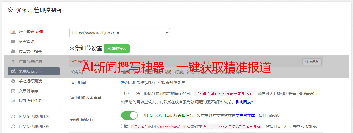Viewport: 353px width, 133px height.
Task: Open 深度原创任务 via its edit icon
Action: [13, 101]
